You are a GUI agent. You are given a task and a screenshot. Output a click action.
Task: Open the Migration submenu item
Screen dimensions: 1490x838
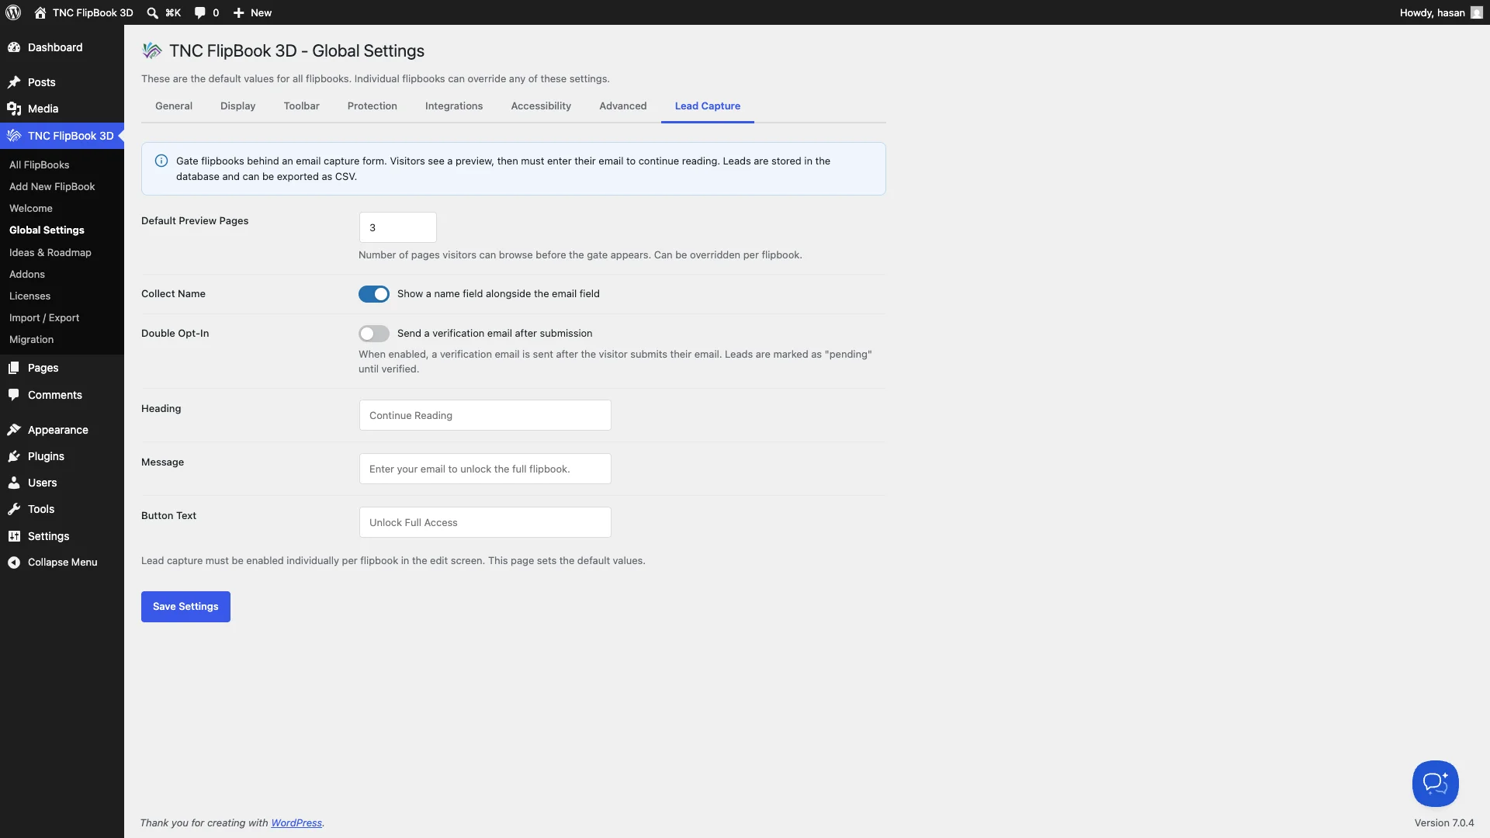pos(32,340)
